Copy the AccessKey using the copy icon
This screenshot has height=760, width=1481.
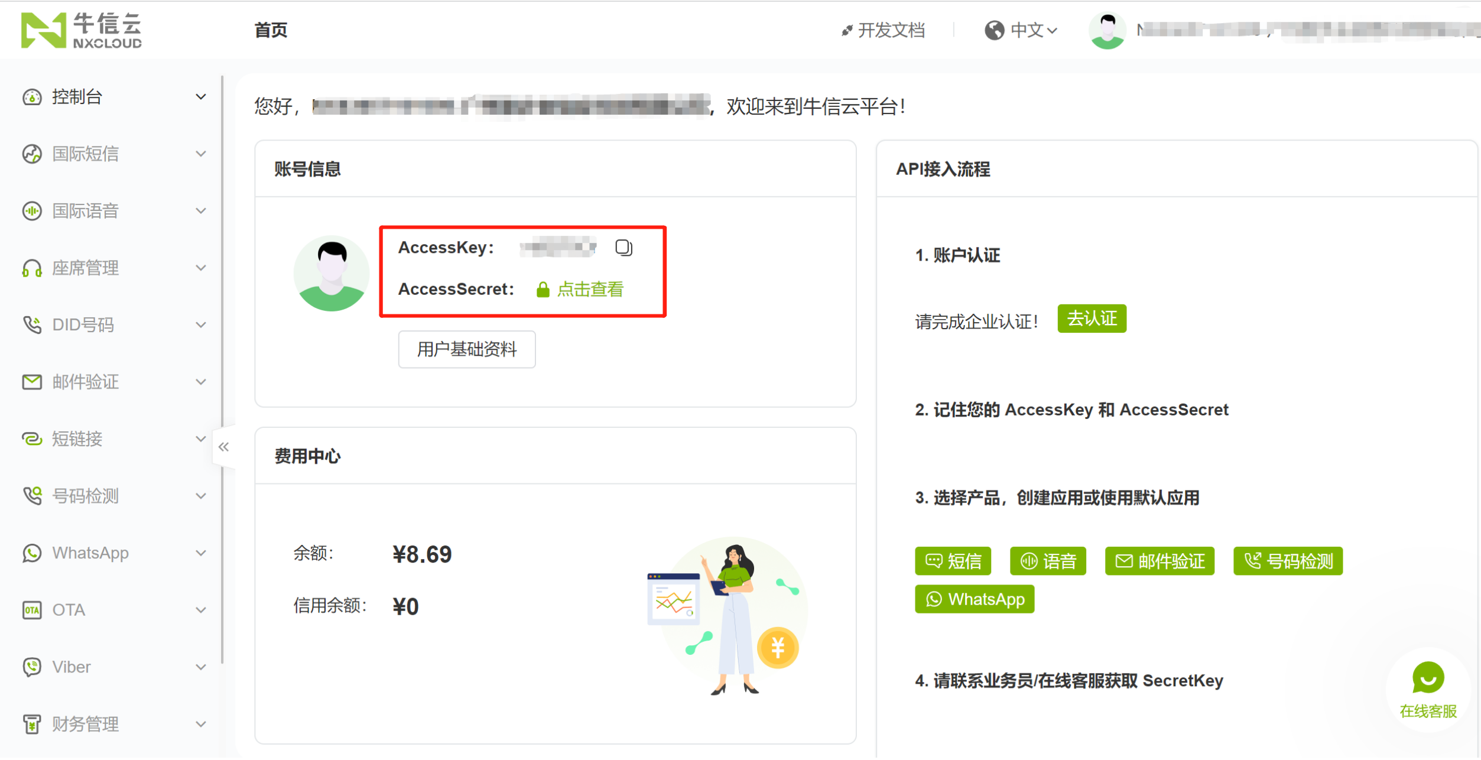623,248
